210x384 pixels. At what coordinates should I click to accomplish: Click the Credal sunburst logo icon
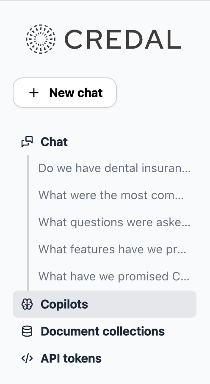tap(41, 39)
